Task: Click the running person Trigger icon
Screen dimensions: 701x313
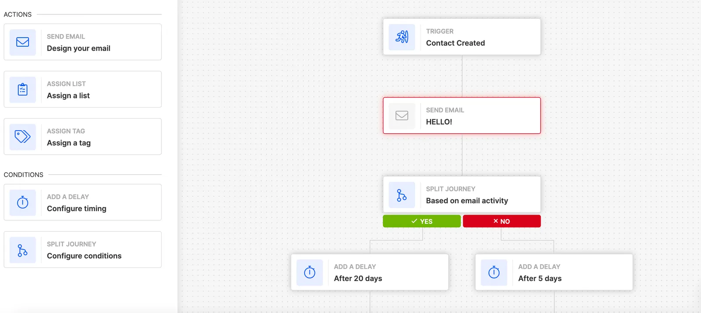Action: point(402,37)
